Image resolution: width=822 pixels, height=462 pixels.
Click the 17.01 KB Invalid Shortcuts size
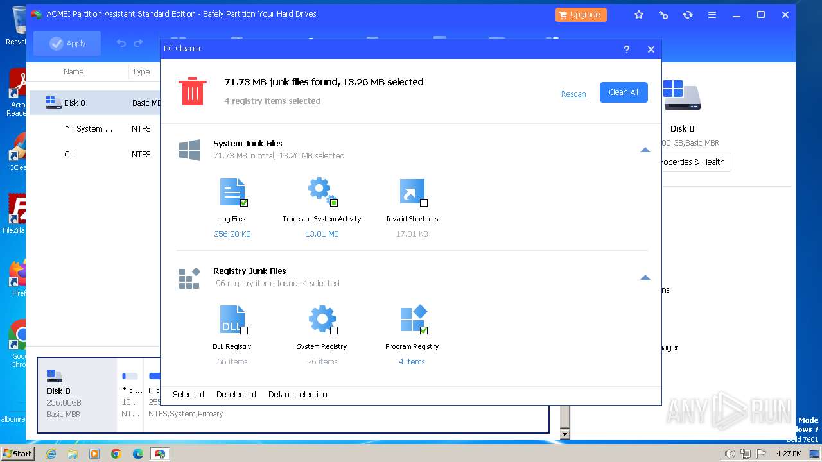[412, 234]
